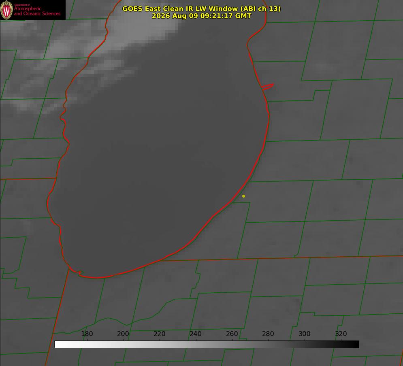403x366 pixels.
Task: Click the small harbor notch at the lake's southern tip
Action: coord(77,272)
